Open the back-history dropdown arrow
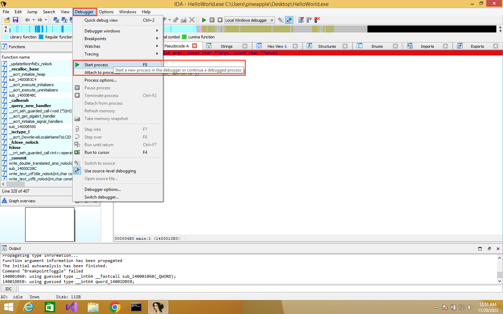 tap(34, 20)
